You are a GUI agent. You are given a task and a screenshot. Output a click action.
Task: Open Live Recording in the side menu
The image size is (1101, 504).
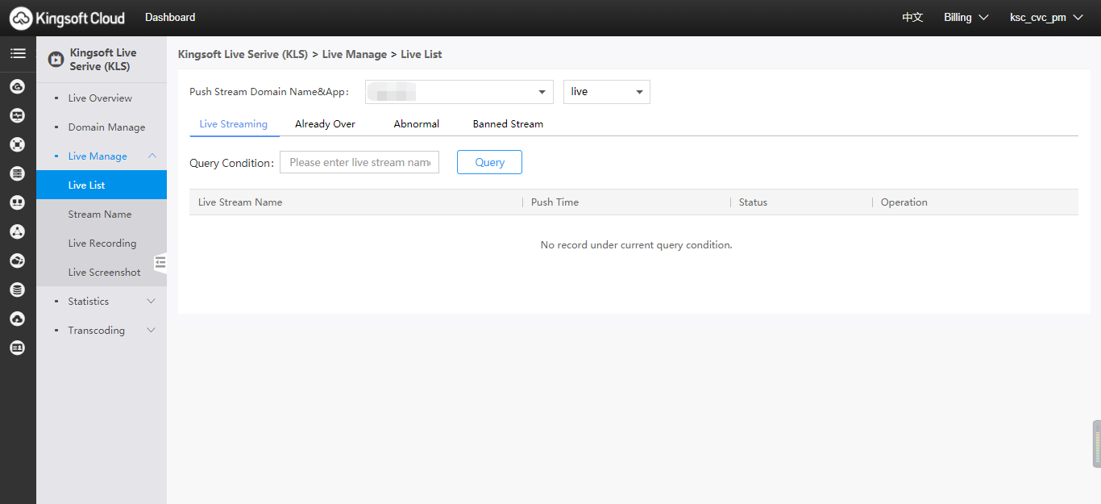[102, 244]
